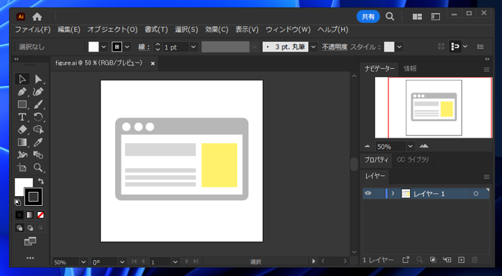
Task: Toggle visibility eye of レイヤー 1
Action: (368, 193)
